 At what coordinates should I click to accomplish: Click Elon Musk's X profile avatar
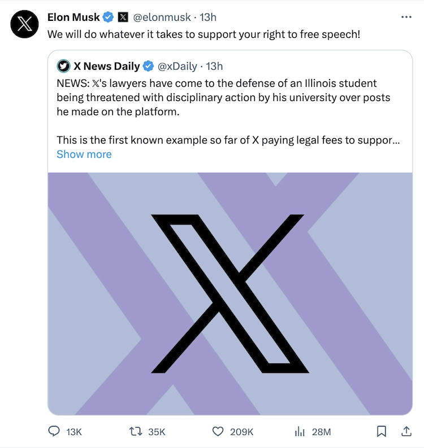click(24, 25)
